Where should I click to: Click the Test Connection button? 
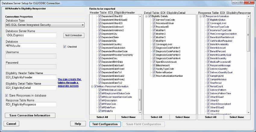[x=74, y=35]
